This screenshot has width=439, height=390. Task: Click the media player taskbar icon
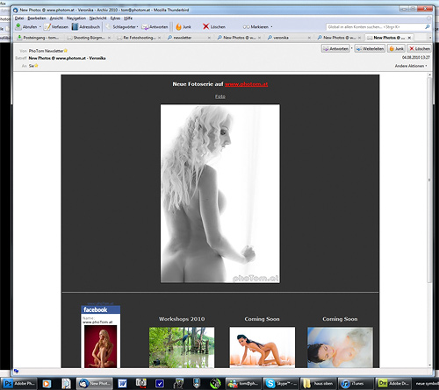pos(47,384)
